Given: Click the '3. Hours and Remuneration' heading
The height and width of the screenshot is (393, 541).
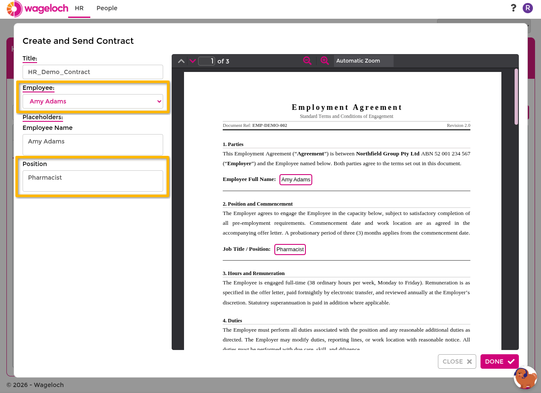Looking at the screenshot, I should click(x=253, y=273).
